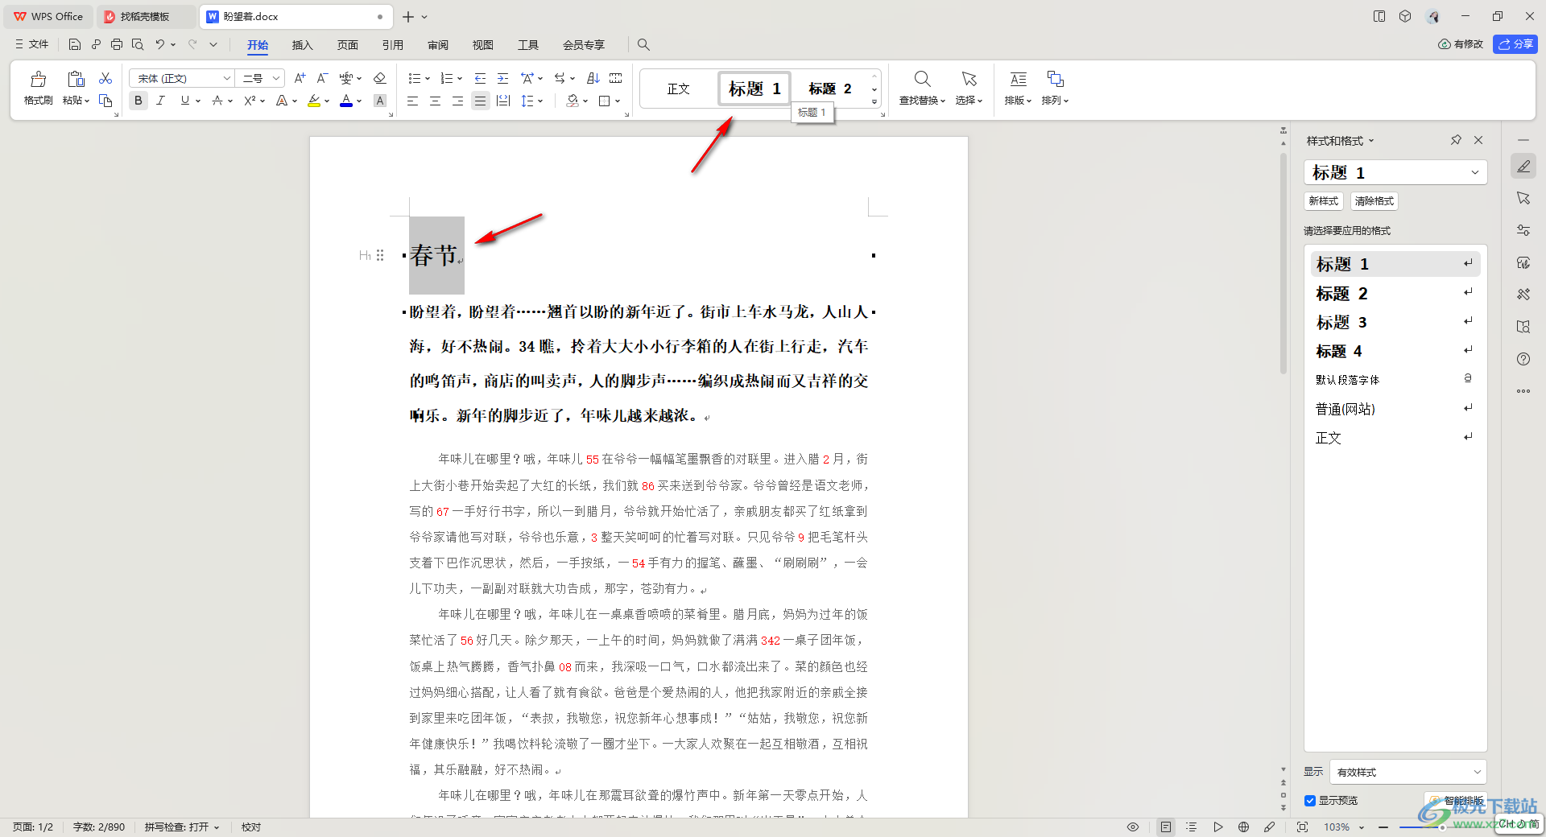Image resolution: width=1546 pixels, height=837 pixels.
Task: Toggle Italic formatting
Action: tap(161, 101)
